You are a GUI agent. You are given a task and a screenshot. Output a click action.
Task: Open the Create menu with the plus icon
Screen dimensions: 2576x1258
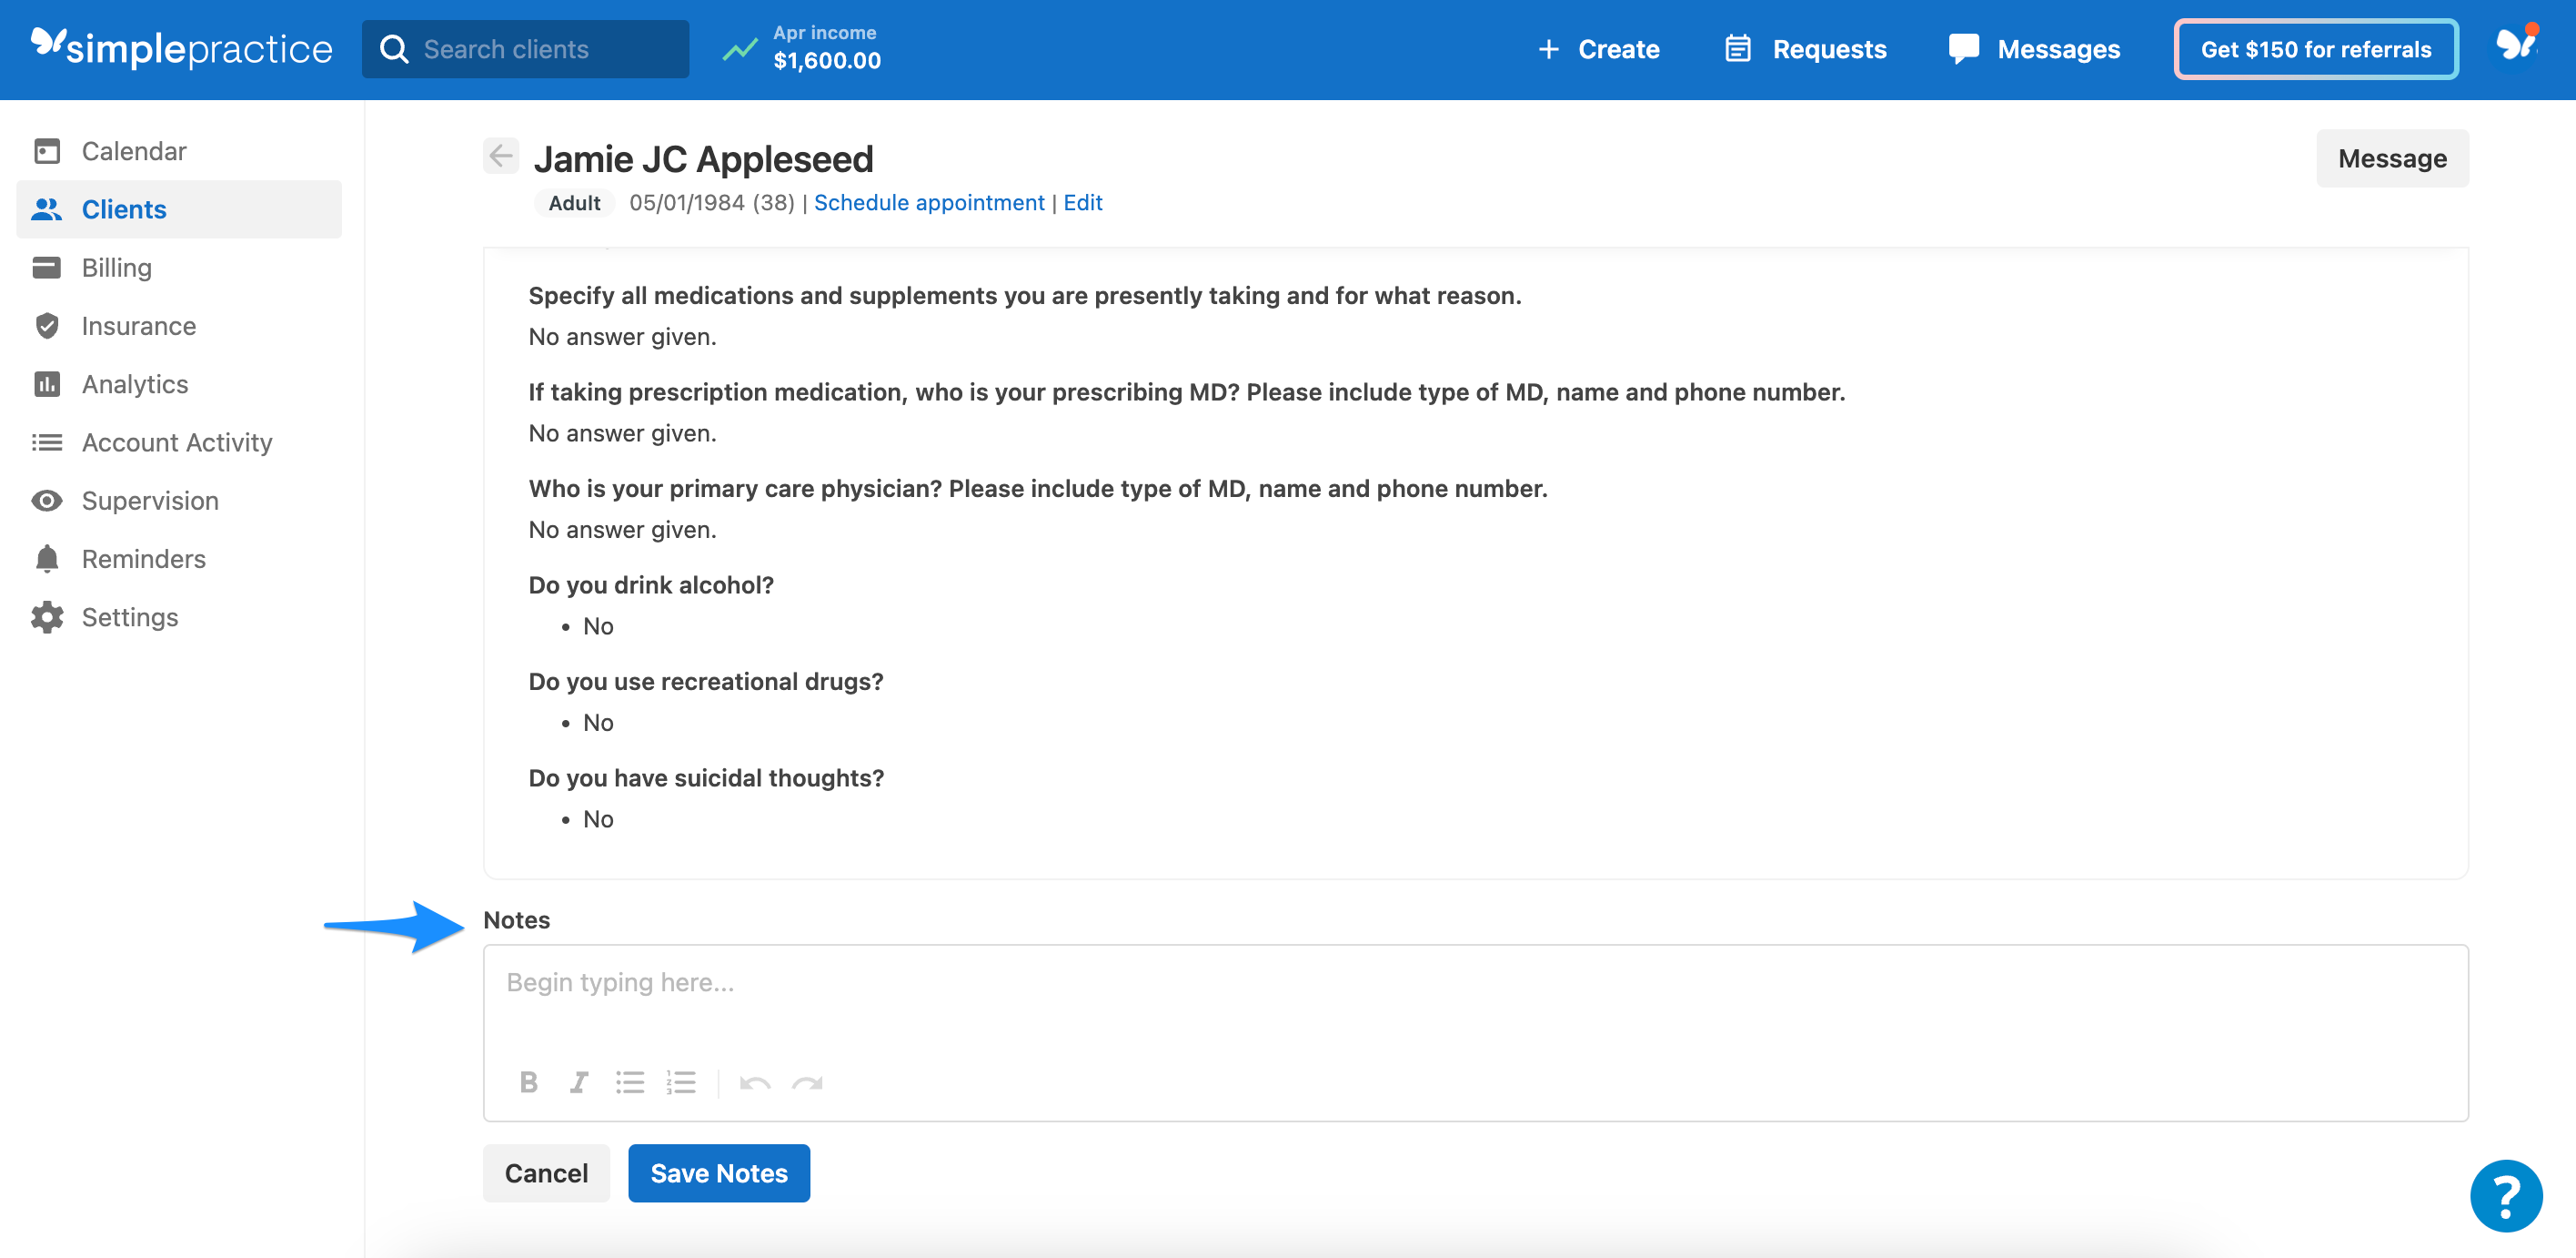1597,48
